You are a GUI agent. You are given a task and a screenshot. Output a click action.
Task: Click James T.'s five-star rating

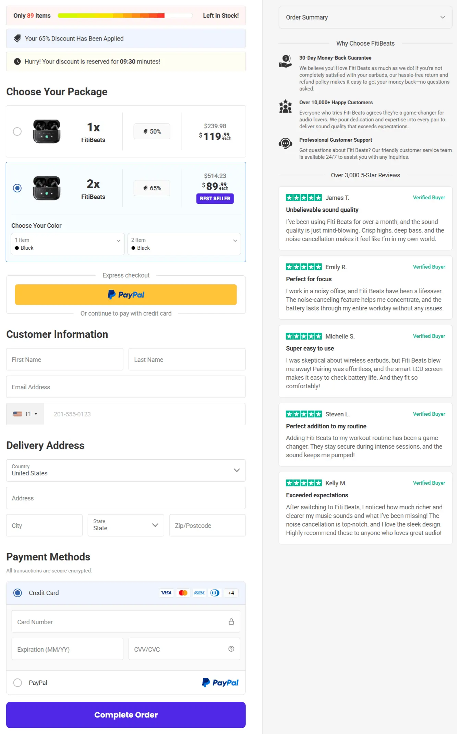coord(304,198)
